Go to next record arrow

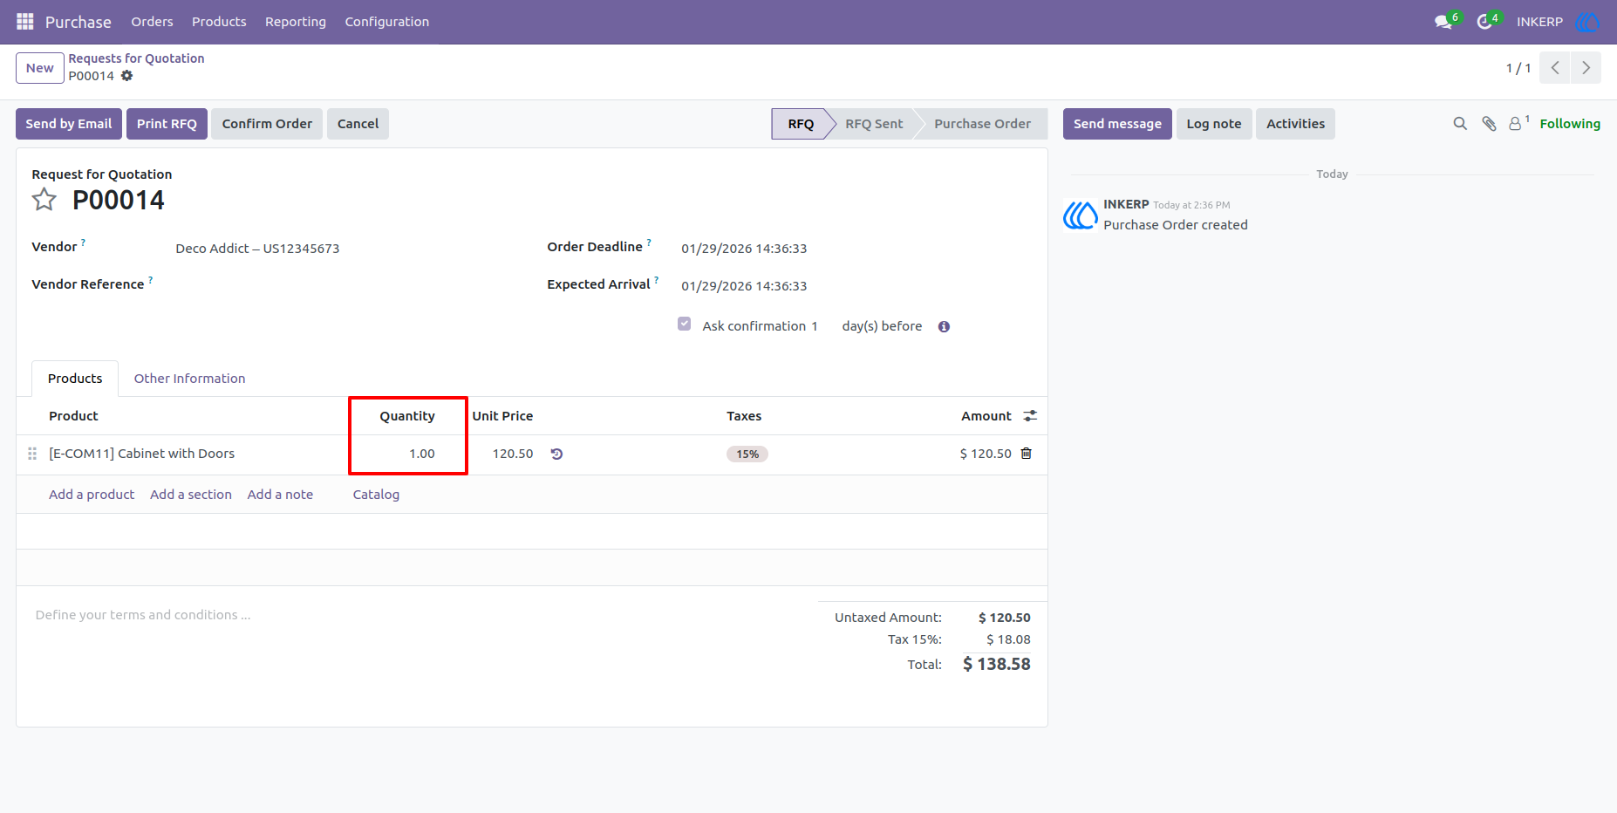(1586, 68)
